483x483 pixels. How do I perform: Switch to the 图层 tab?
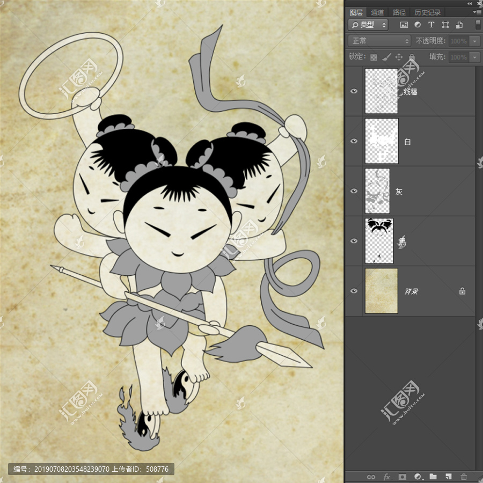point(356,12)
